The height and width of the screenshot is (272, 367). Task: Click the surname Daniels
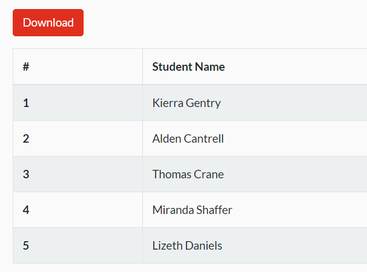pos(204,245)
